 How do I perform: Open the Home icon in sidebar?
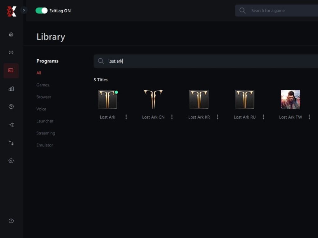click(x=11, y=34)
